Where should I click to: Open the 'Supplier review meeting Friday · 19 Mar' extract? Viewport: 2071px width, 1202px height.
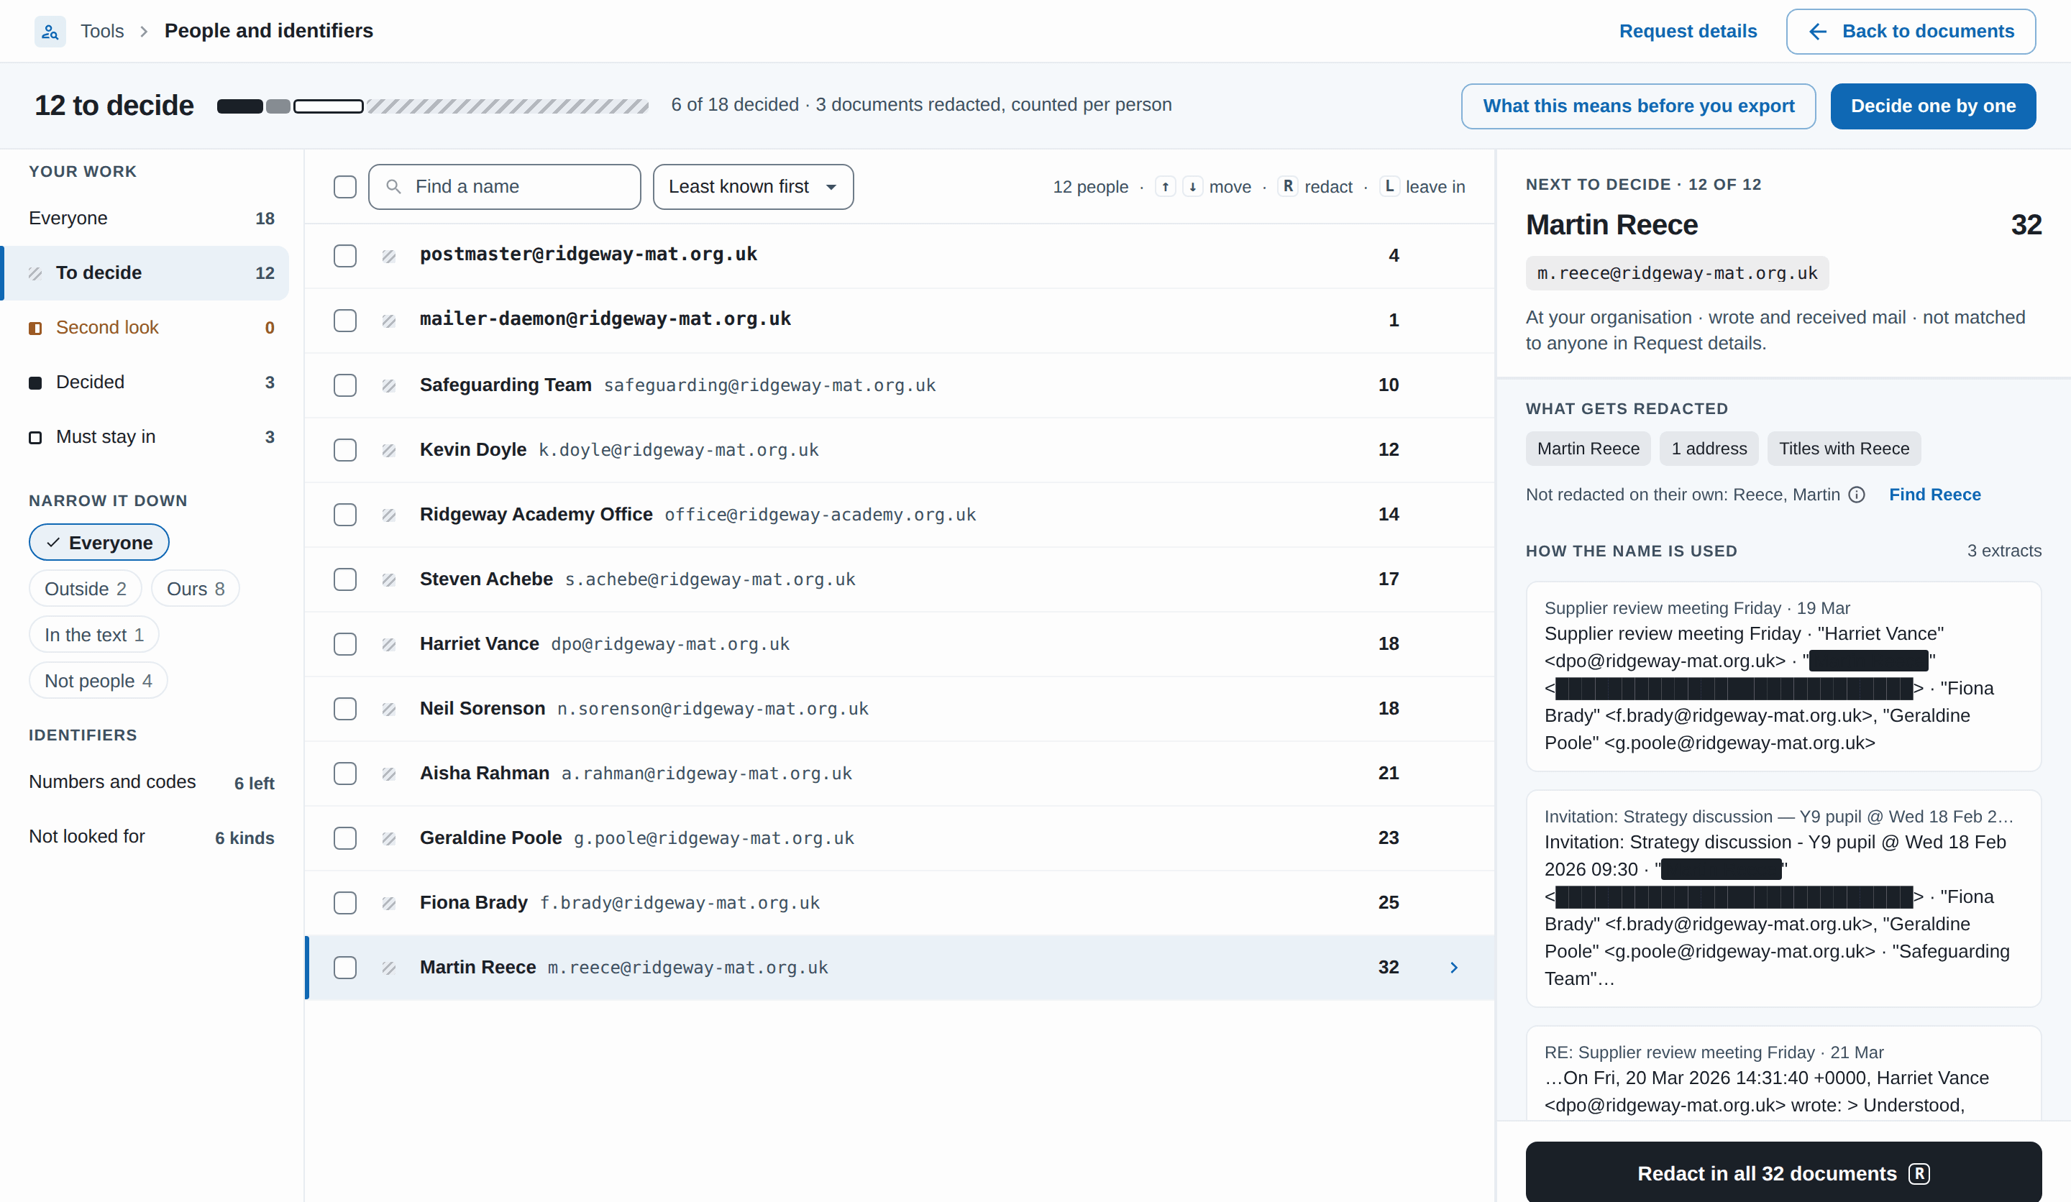click(x=1783, y=676)
